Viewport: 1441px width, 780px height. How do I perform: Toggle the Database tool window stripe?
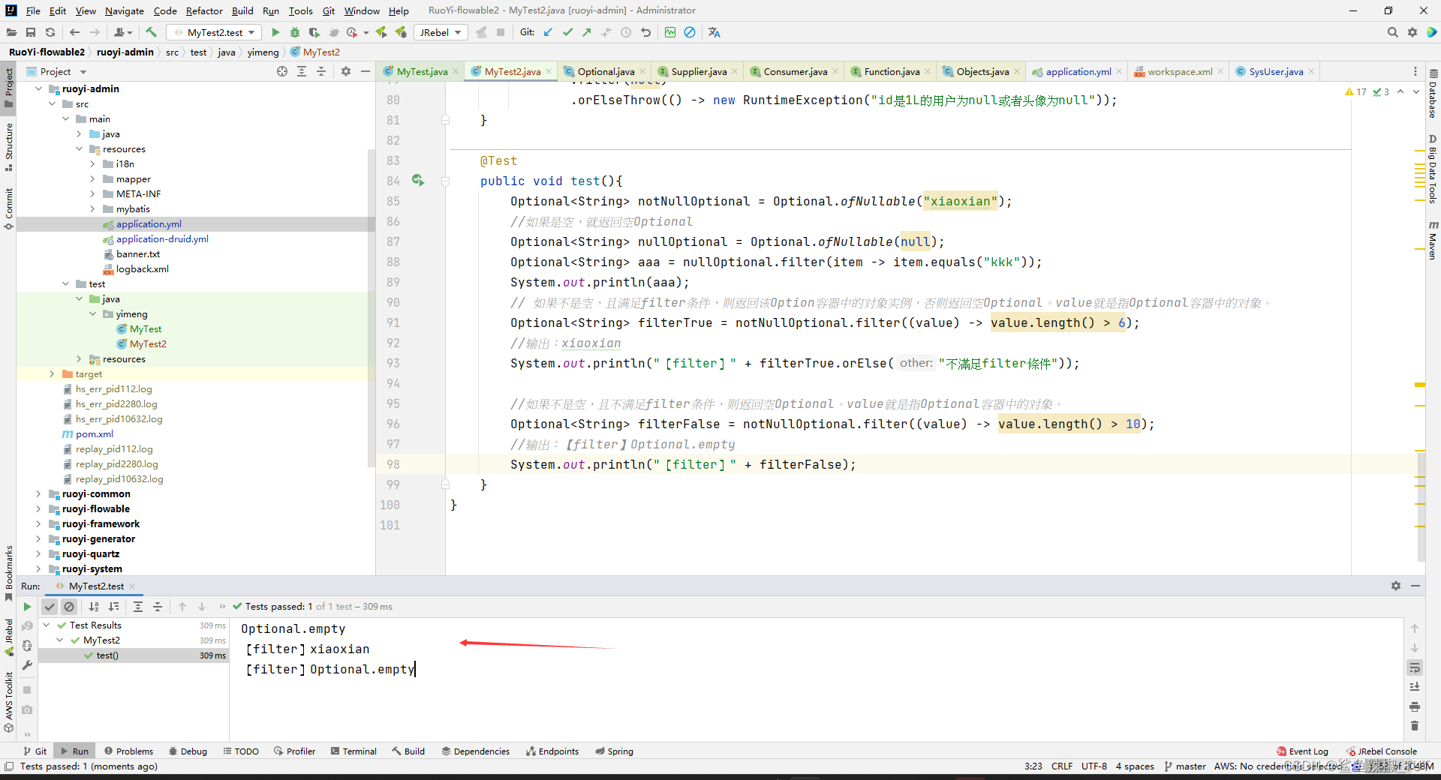[x=1433, y=94]
